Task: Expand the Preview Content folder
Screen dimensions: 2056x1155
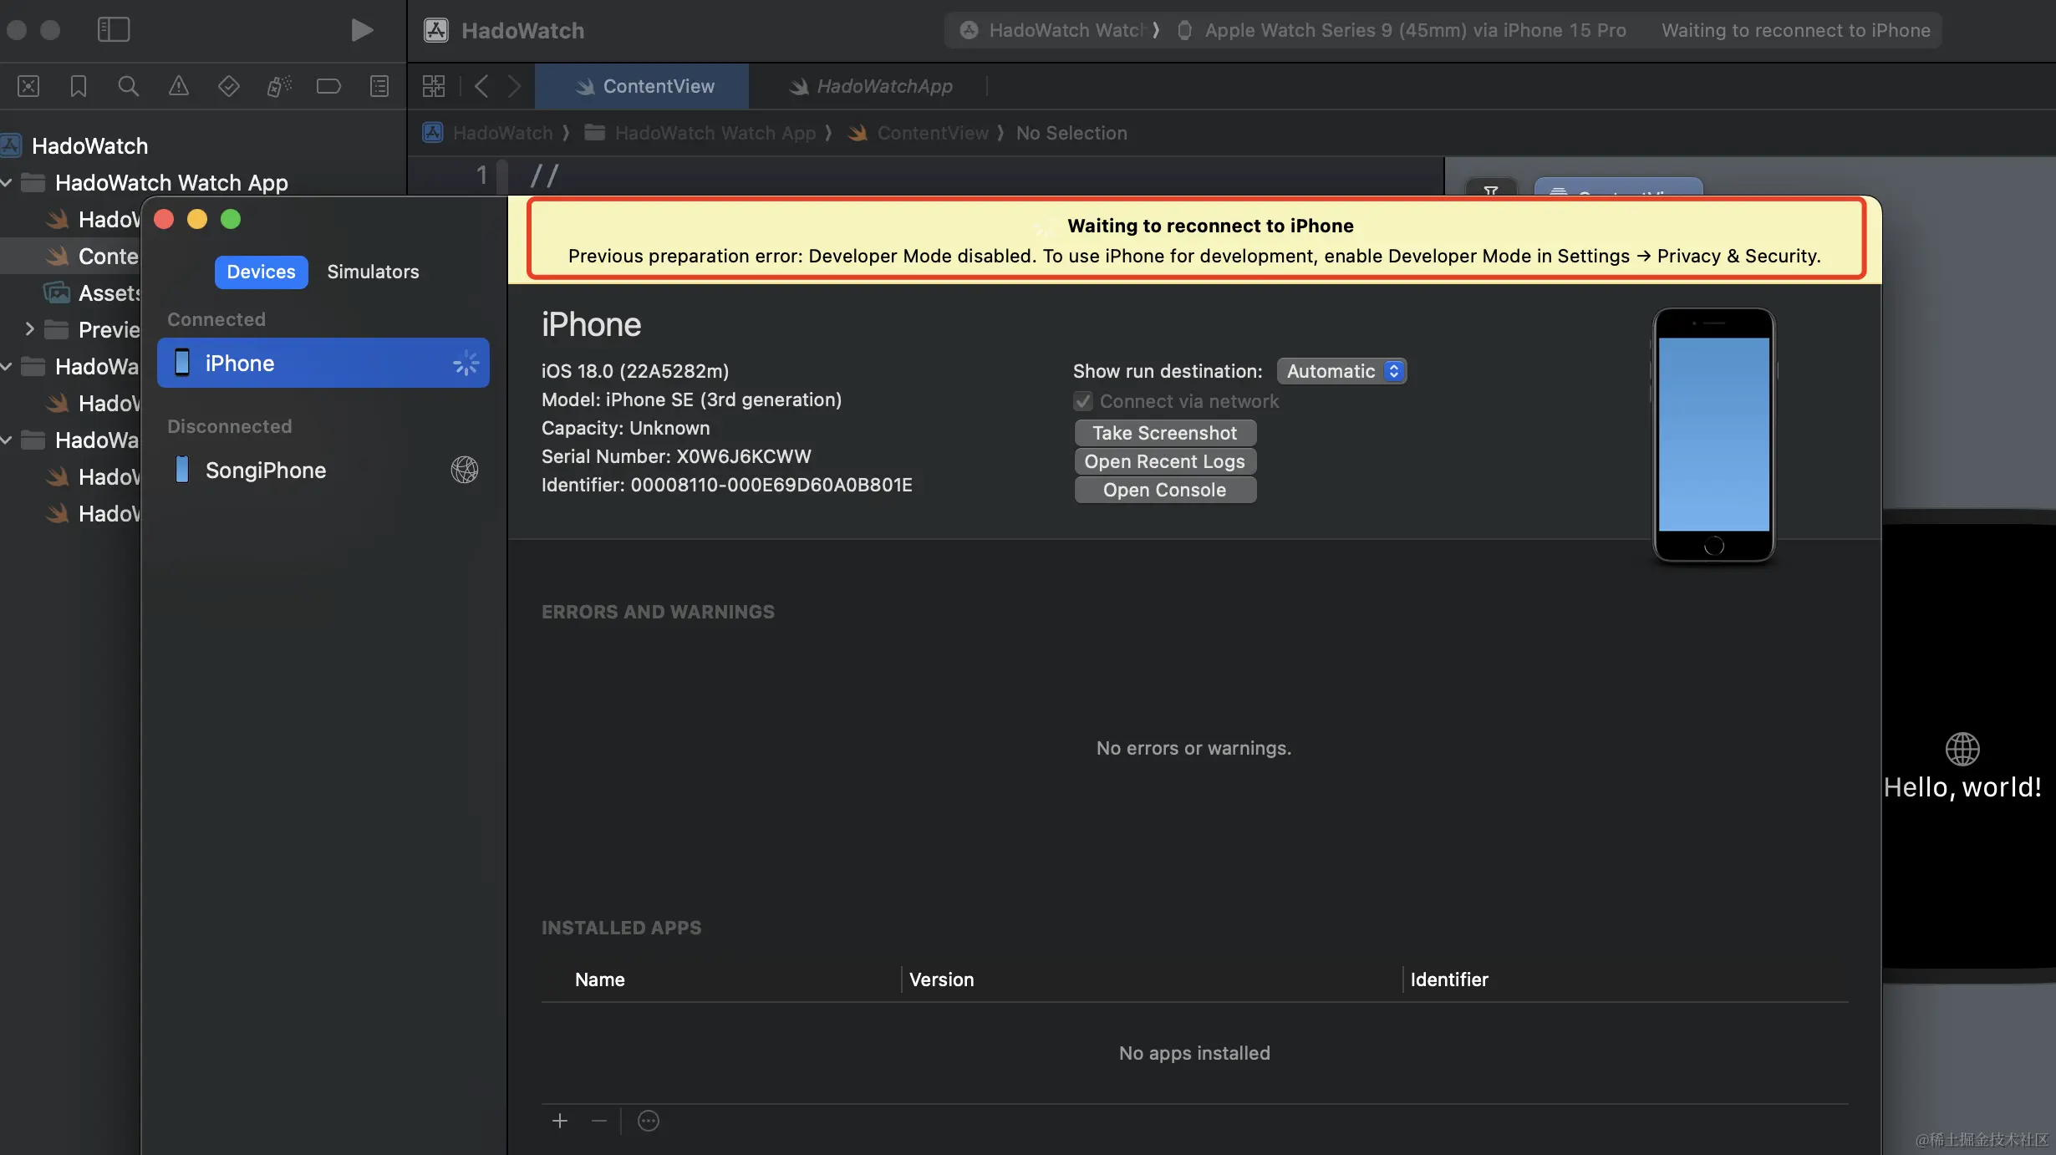Action: click(29, 329)
